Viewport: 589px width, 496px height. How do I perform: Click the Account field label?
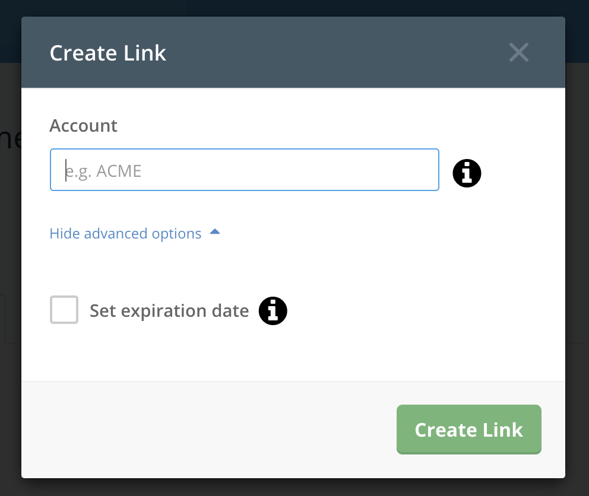tap(83, 125)
